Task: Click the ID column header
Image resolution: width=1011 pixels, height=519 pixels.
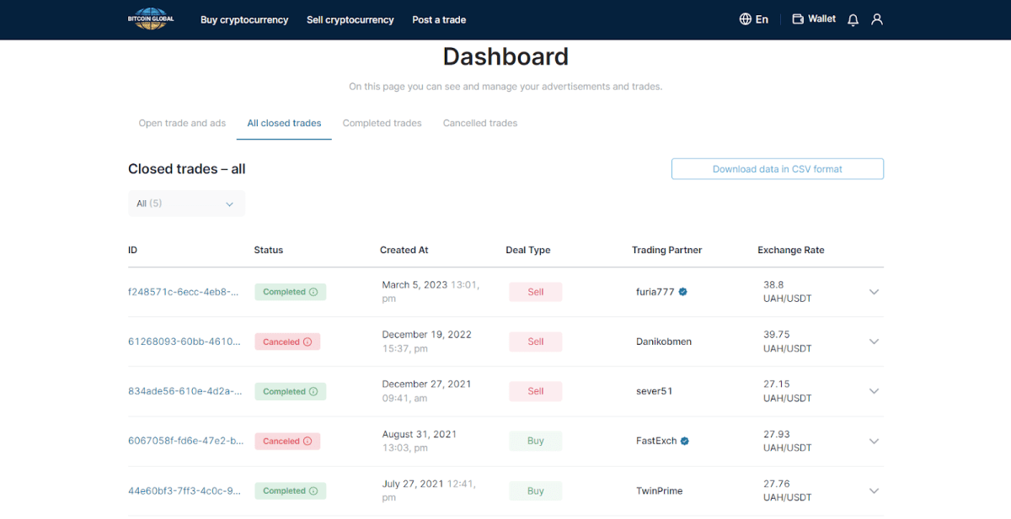Action: (x=132, y=250)
